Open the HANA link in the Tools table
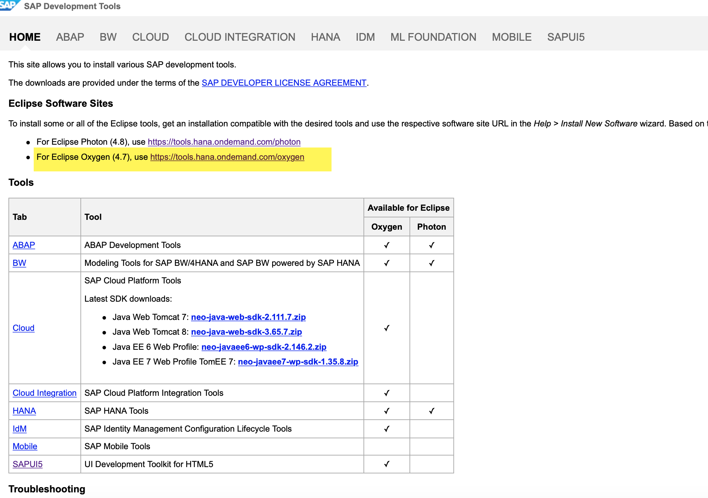Screen dimensions: 708x498 [x=24, y=411]
